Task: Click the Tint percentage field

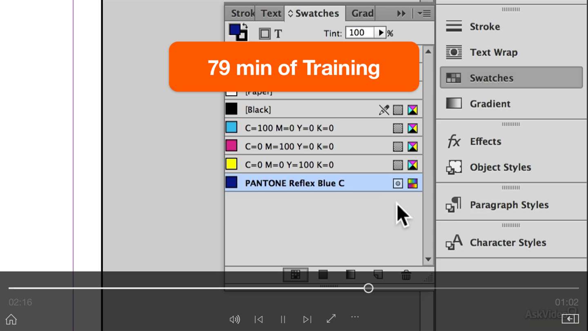Action: pos(360,33)
